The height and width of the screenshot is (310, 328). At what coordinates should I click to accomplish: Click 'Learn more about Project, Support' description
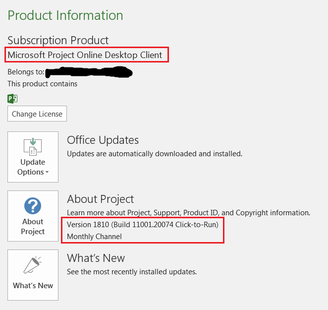(x=188, y=213)
